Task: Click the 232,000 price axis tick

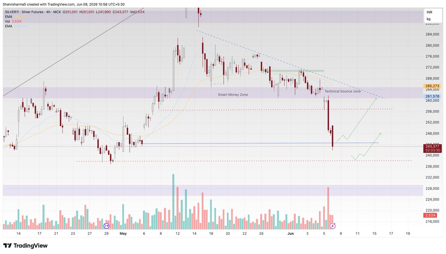Action: click(x=432, y=178)
